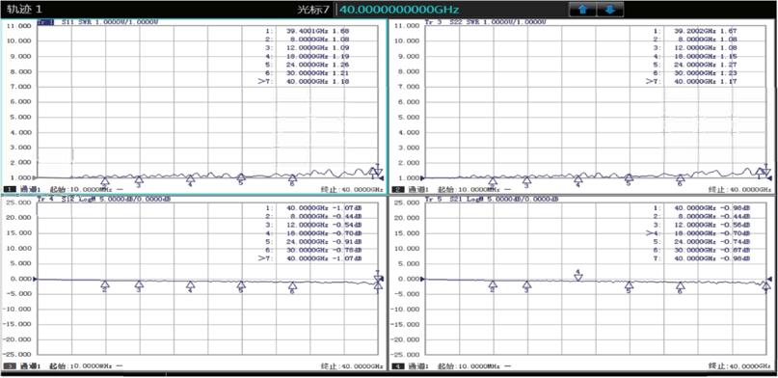Click S11 readout row 40.0000GHz 1.18

point(304,81)
